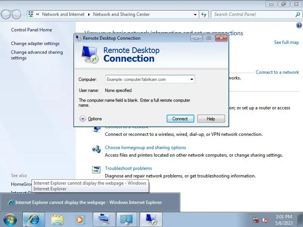Click the Remote Desktop title bar icon
This screenshot has width=303, height=227.
coord(79,38)
